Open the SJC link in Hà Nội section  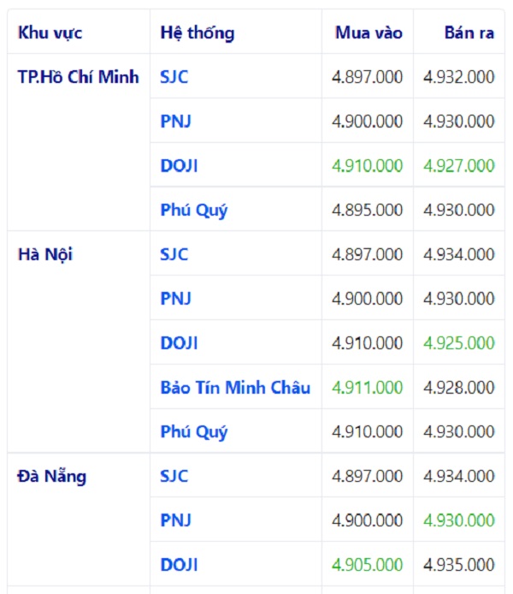click(x=174, y=254)
